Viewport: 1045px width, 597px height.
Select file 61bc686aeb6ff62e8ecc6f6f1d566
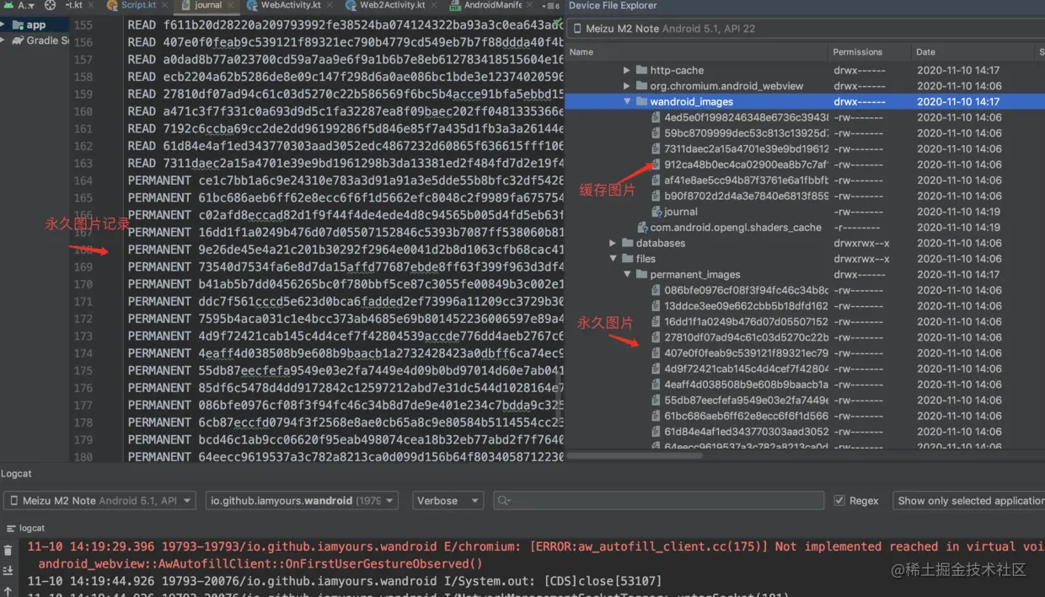746,416
